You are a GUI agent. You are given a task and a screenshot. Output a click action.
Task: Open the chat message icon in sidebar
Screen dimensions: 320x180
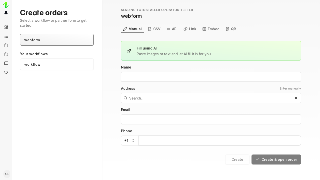coord(6,63)
